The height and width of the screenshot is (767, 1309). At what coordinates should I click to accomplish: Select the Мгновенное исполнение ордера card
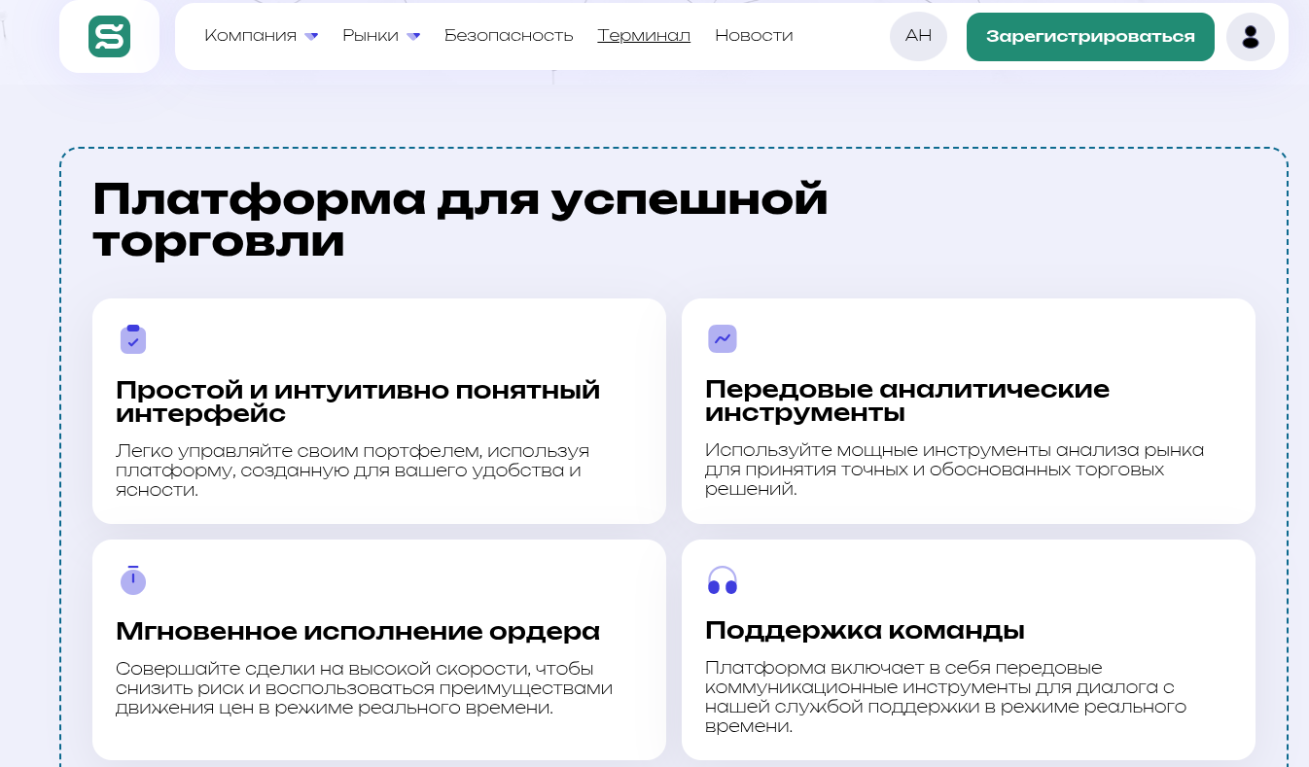(x=378, y=649)
